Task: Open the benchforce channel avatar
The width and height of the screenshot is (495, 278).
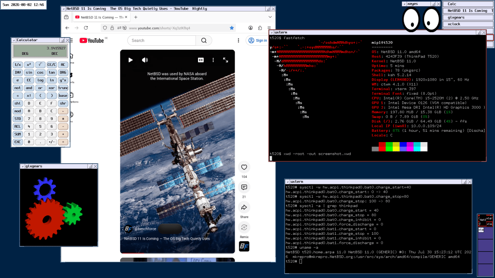Action: coord(128,229)
